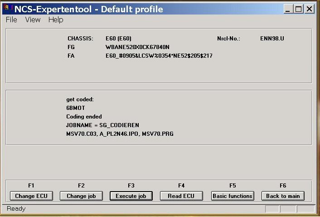
Task: Click the Ready status bar text
Action: coord(16,209)
